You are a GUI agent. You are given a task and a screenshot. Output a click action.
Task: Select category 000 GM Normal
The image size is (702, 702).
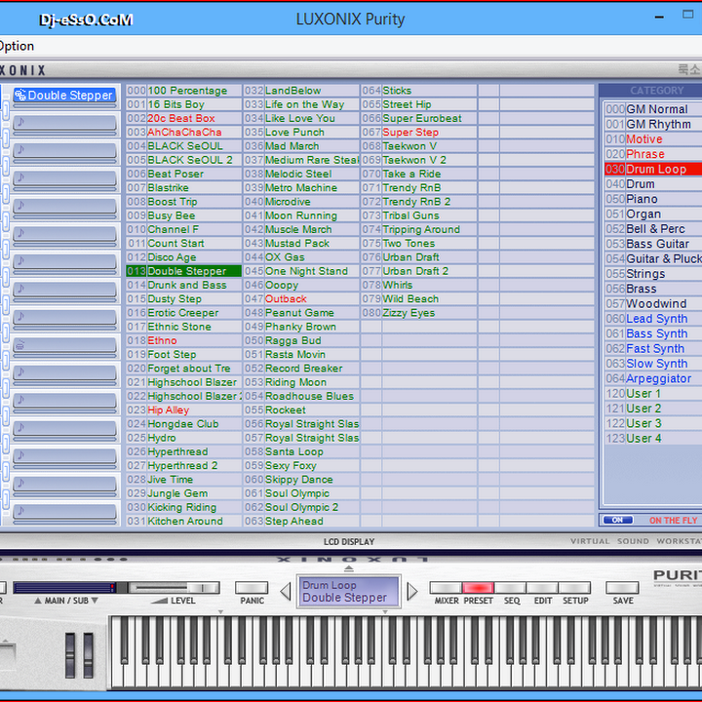click(652, 109)
